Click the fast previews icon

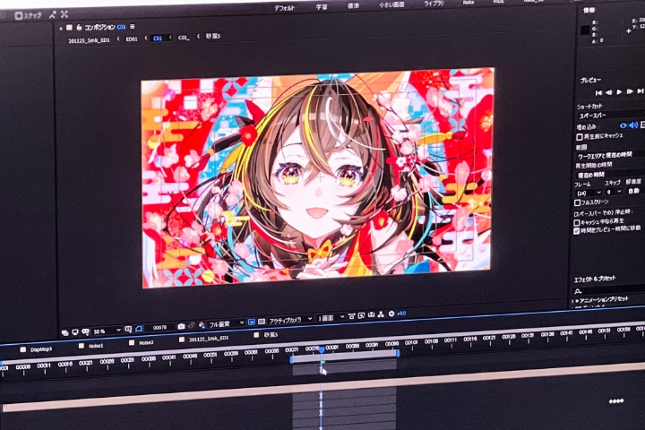(x=361, y=315)
